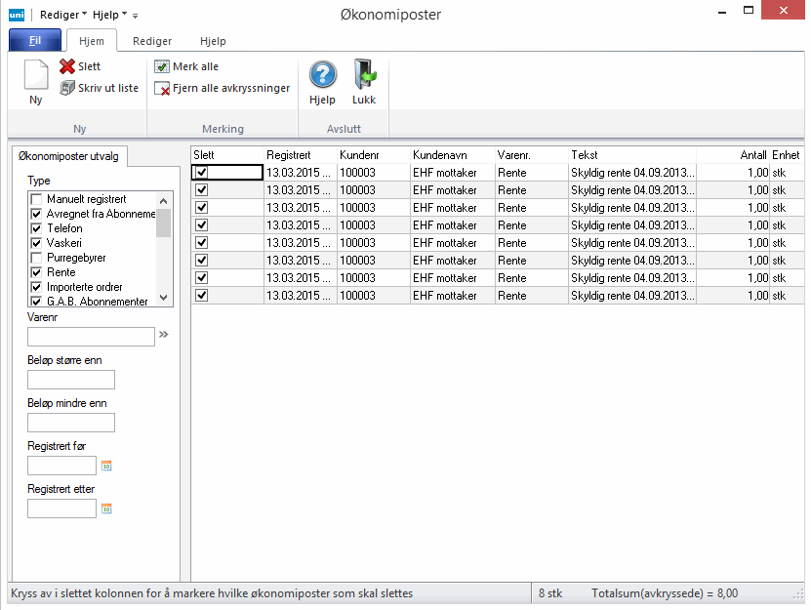The image size is (811, 610).
Task: Enable the Manuelt registrert type checkbox
Action: click(x=37, y=199)
